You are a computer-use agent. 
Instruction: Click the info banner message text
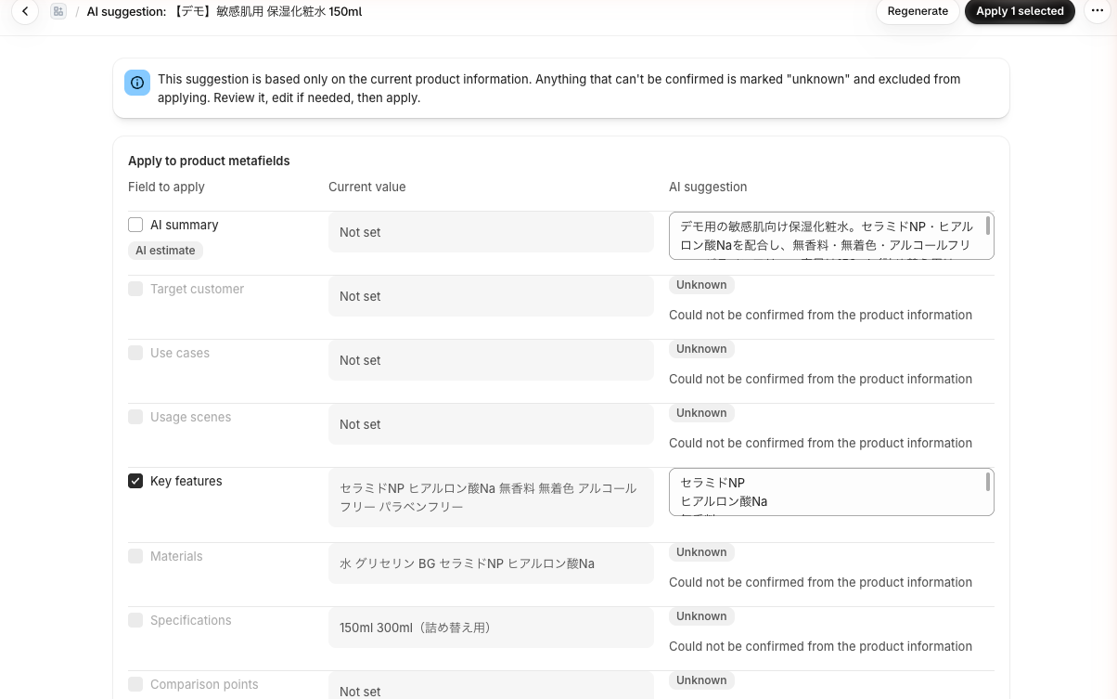[x=559, y=88]
